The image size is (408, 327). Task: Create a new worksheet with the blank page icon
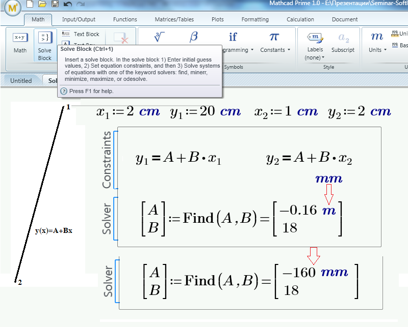(x=30, y=4)
